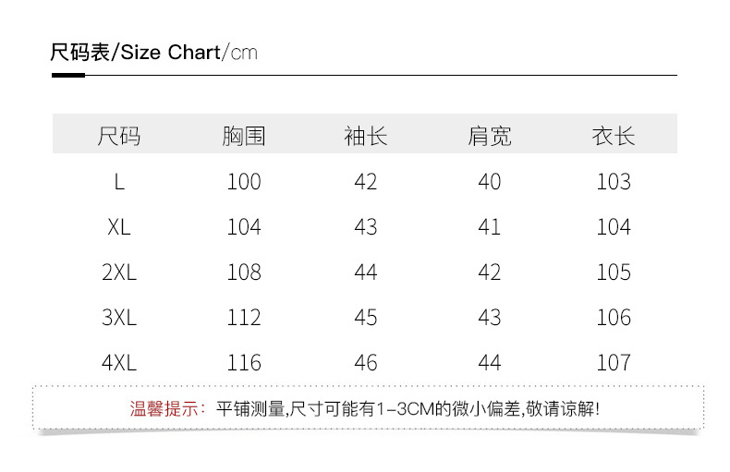Image resolution: width=730 pixels, height=472 pixels.
Task: Select the 肩宽 column header
Action: tap(490, 137)
